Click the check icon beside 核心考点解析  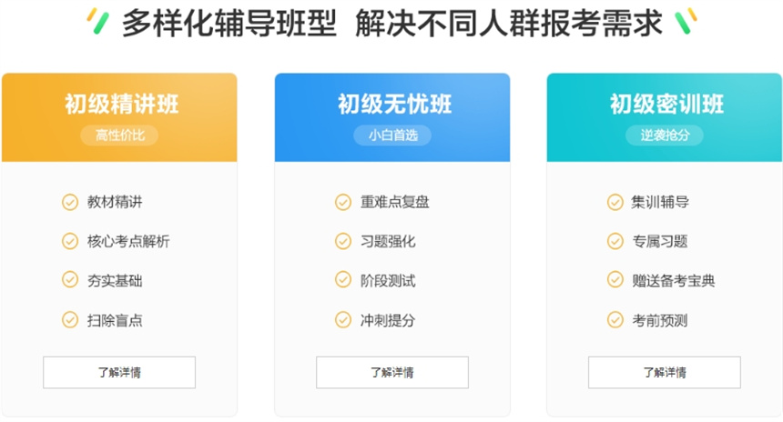pyautogui.click(x=70, y=241)
